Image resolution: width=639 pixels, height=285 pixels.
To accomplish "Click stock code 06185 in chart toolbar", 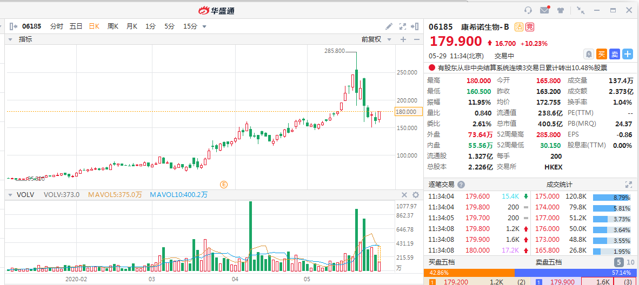I will click(32, 26).
